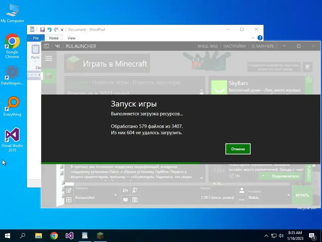Click the three dots more icon
The height and width of the screenshot is (242, 322).
point(242,199)
